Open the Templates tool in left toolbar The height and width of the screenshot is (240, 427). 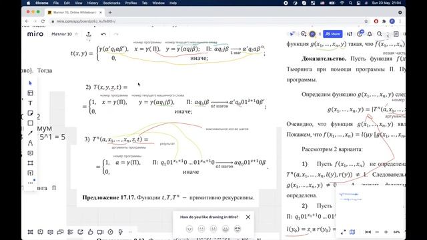[x=30, y=93]
